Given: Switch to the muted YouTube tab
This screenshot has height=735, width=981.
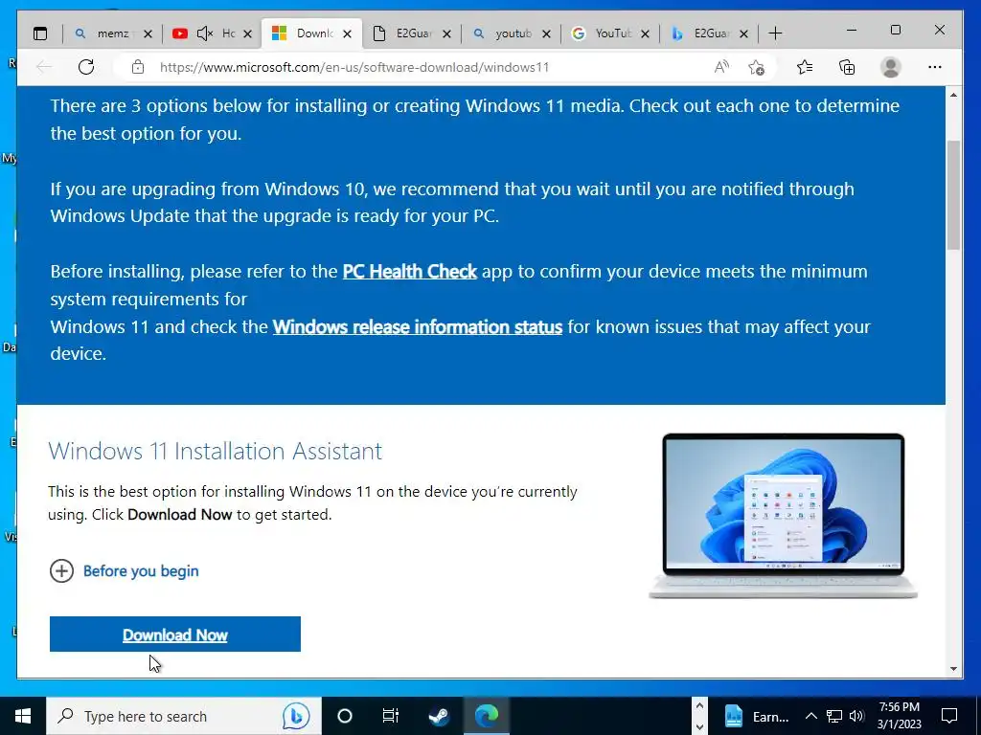Looking at the screenshot, I should (212, 33).
